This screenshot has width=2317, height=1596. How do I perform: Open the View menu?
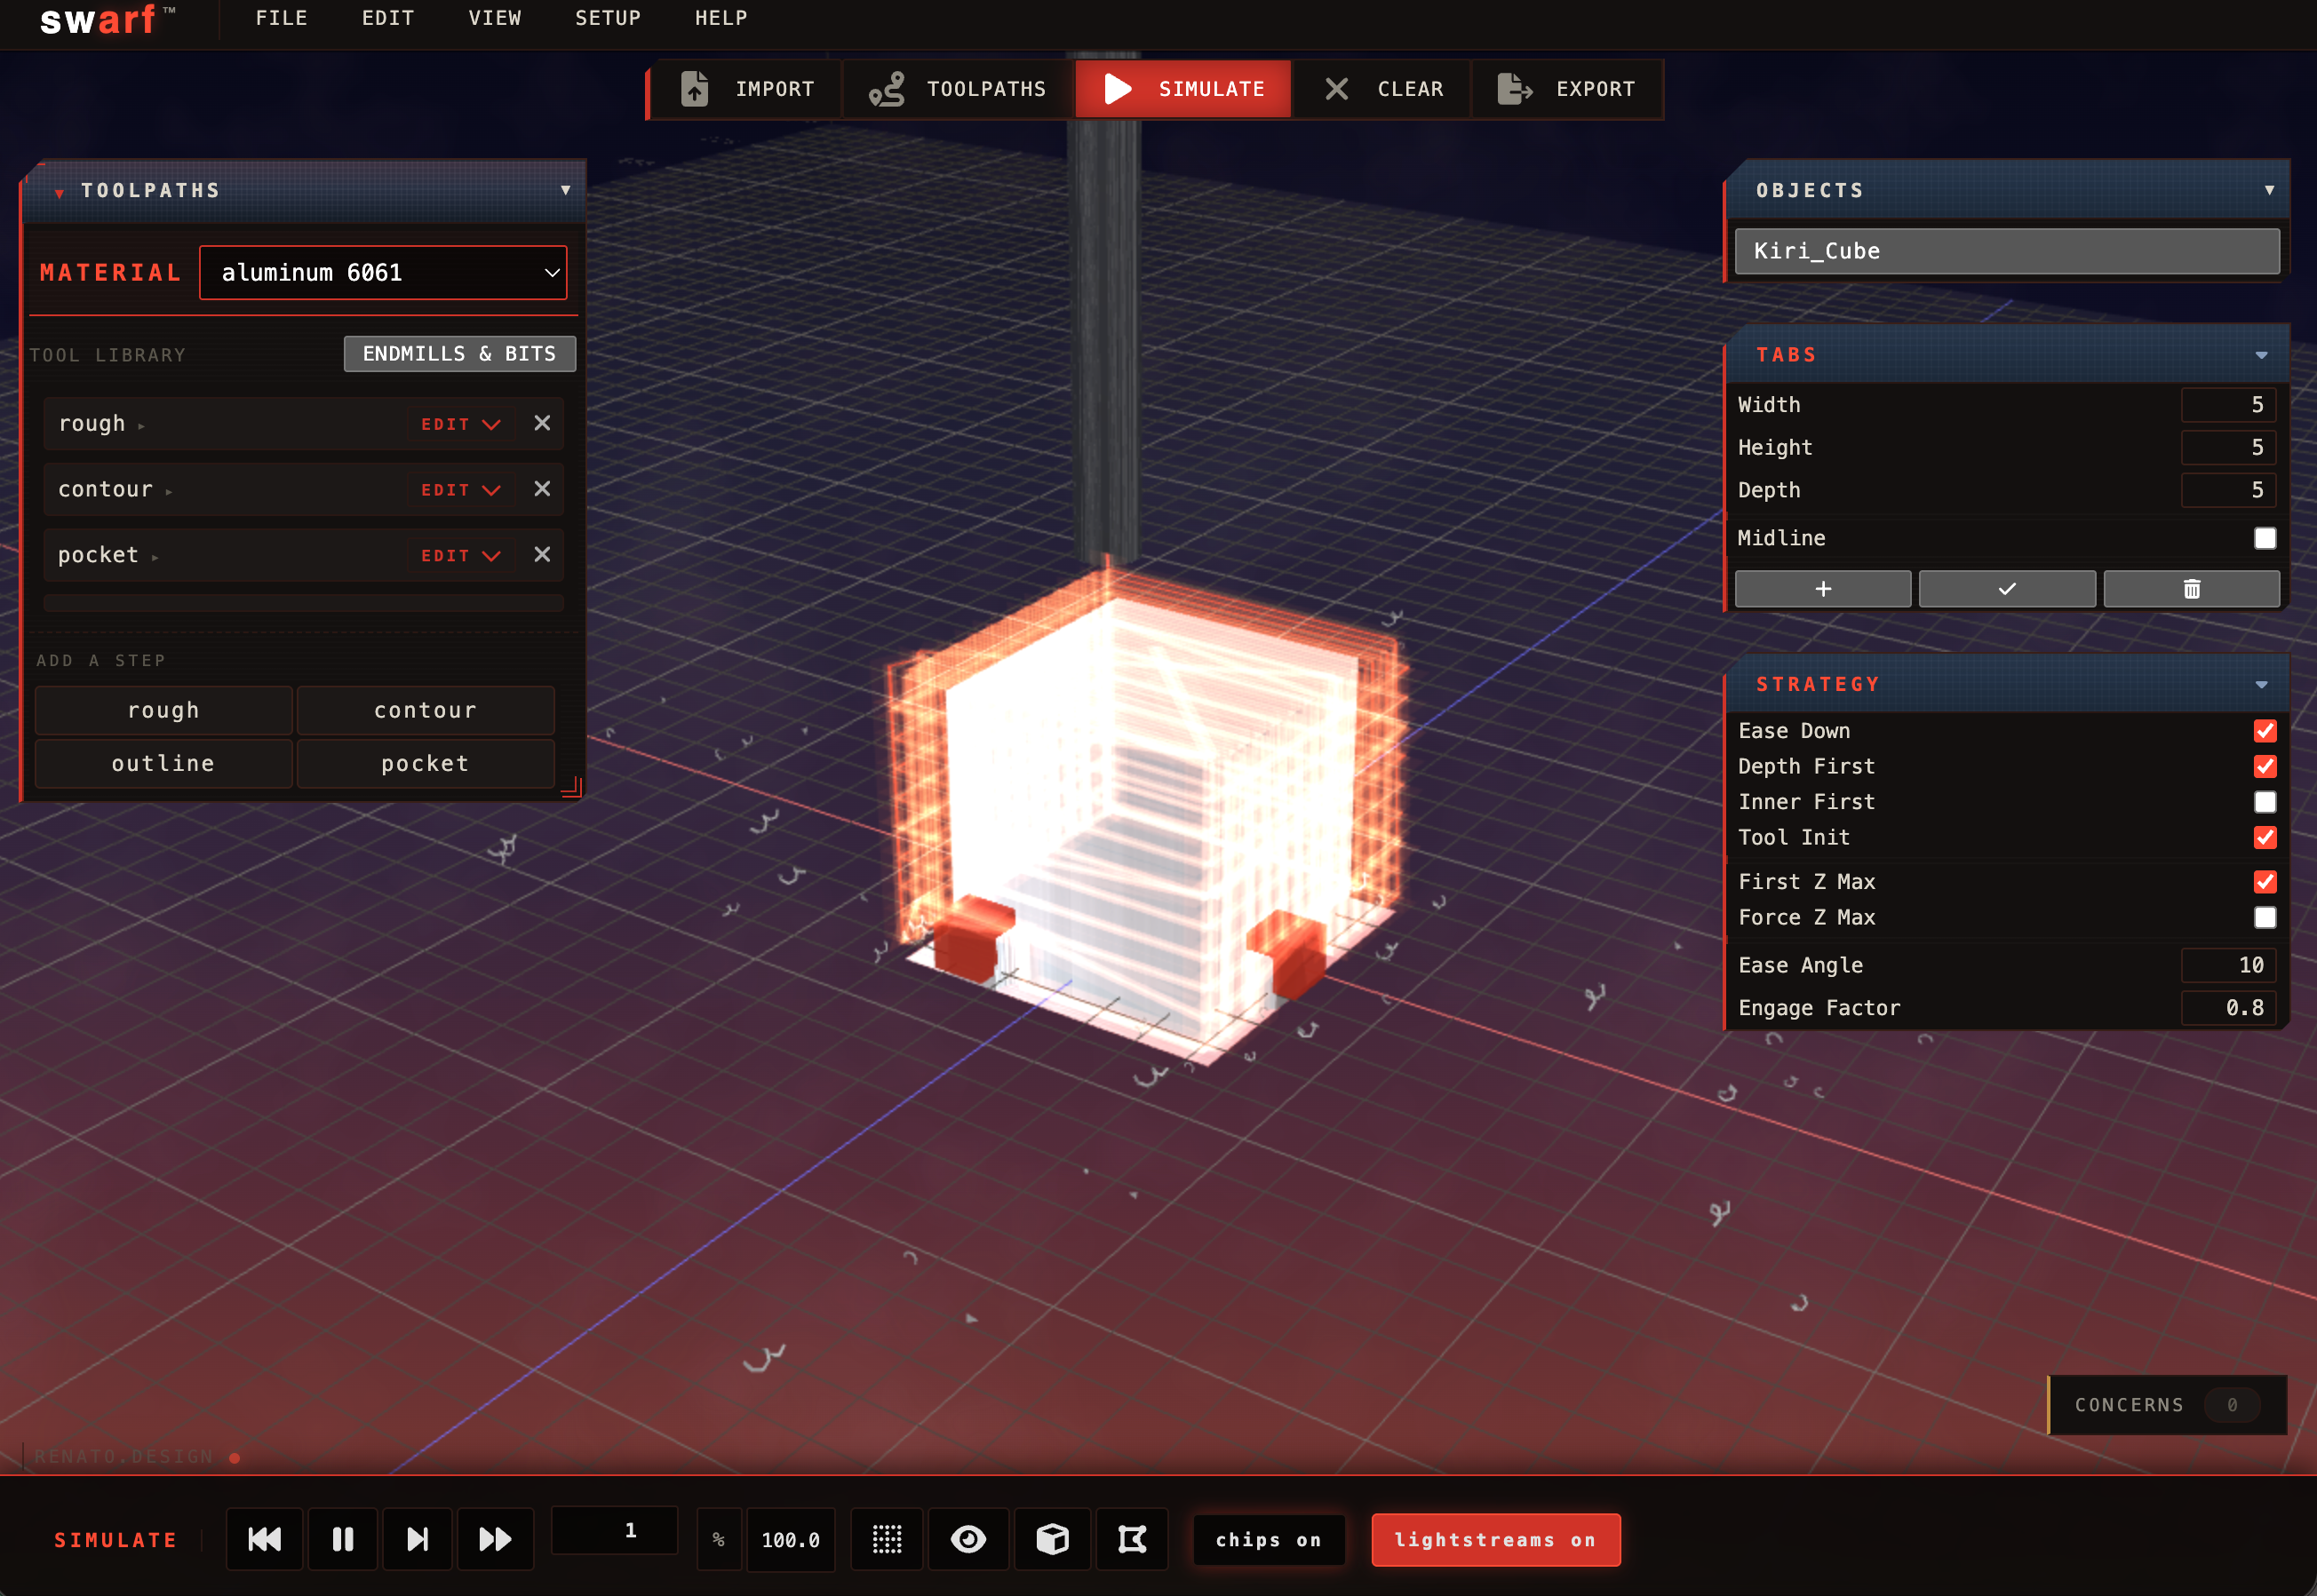pyautogui.click(x=494, y=18)
